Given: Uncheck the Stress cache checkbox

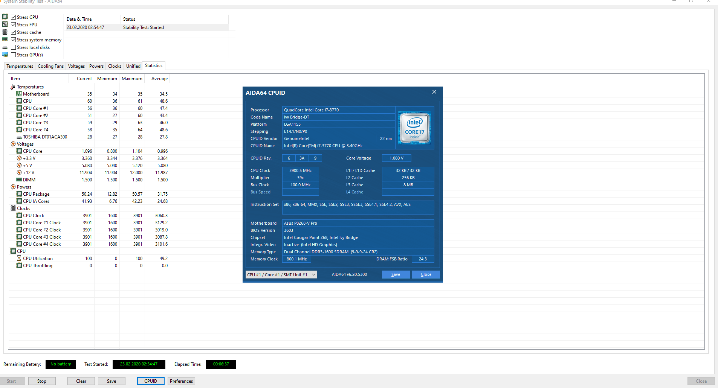Looking at the screenshot, I should coord(14,32).
